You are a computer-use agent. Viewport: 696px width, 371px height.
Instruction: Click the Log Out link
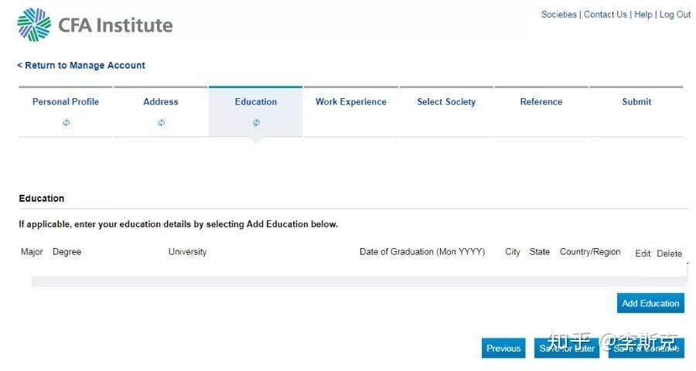pos(675,15)
